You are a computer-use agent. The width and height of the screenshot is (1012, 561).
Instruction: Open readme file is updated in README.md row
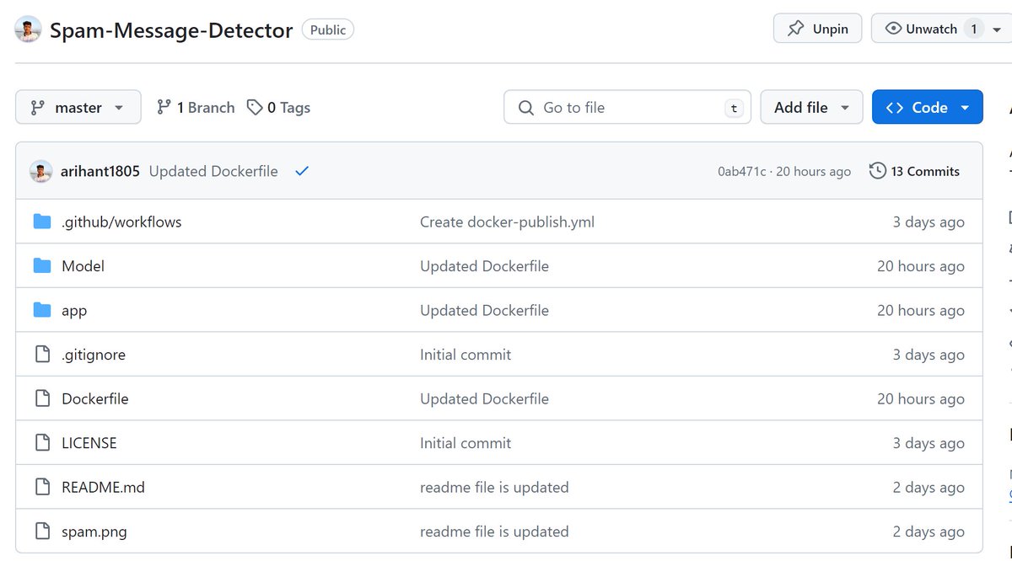tap(494, 488)
